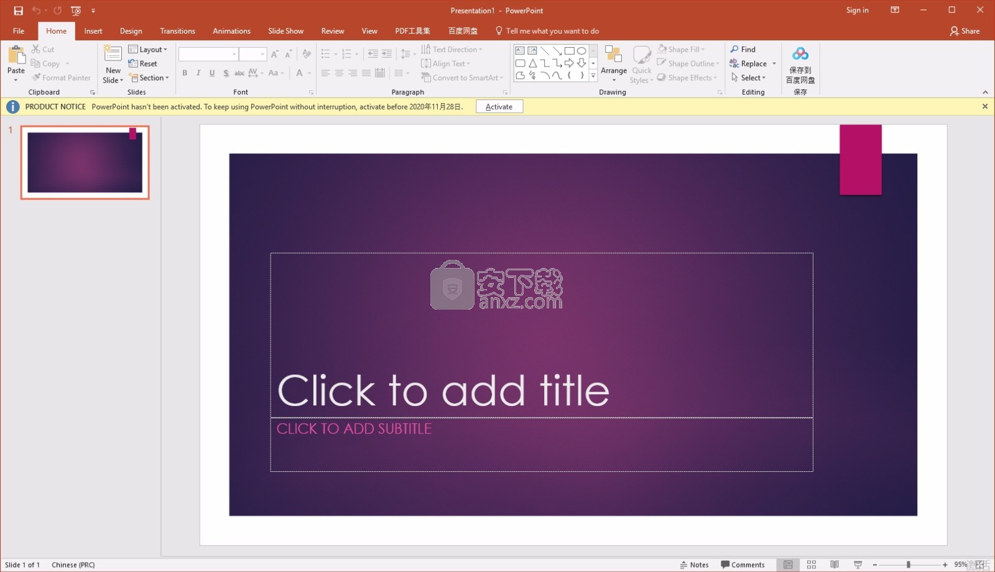This screenshot has height=572, width=995.
Task: Toggle Underline formatting
Action: tap(212, 73)
